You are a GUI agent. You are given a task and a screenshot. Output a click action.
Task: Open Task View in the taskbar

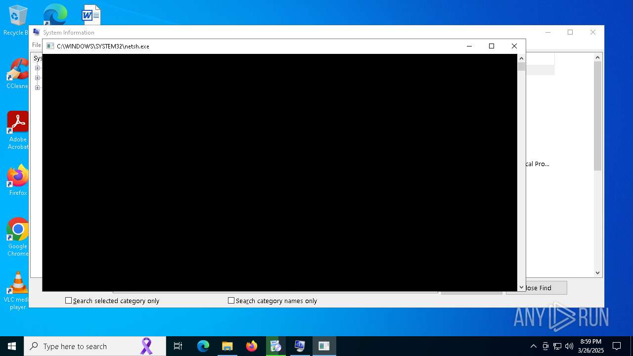(x=178, y=346)
